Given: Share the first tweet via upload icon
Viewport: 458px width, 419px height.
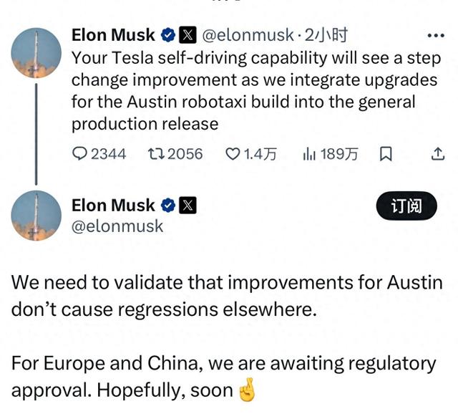Looking at the screenshot, I should tap(438, 154).
